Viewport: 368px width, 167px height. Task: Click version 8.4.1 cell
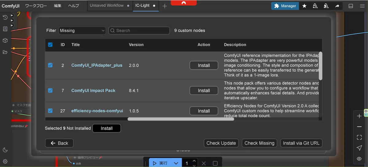(134, 90)
